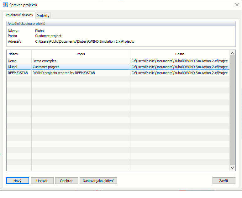Viewport: 242px width, 198px height.
Task: Click the Název value 'Dlubal' in header
Action: [x=40, y=31]
